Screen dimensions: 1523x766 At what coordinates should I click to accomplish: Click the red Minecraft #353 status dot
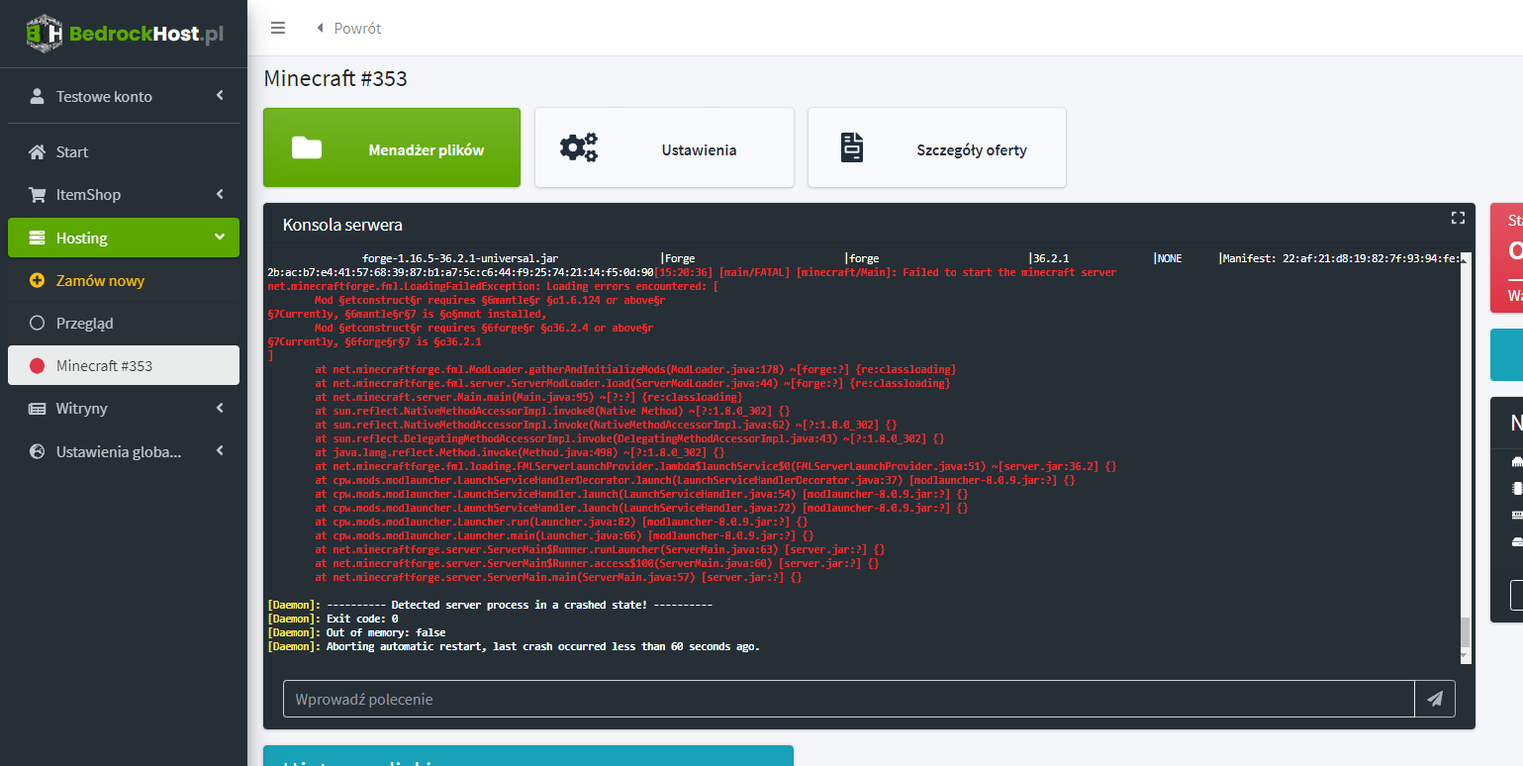click(x=38, y=366)
